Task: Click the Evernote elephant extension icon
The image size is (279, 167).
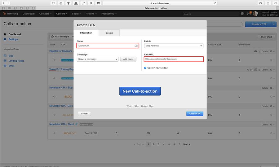Action: (91, 3)
